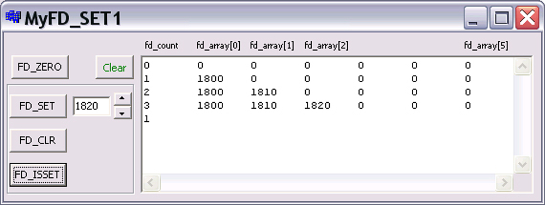Decrease the value with the spinner down arrow

pos(122,113)
